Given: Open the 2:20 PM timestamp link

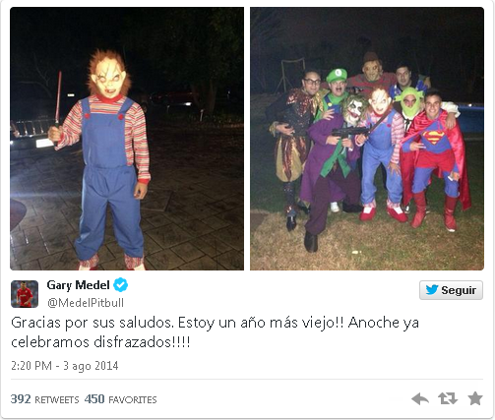Looking at the screenshot, I should pyautogui.click(x=65, y=366).
